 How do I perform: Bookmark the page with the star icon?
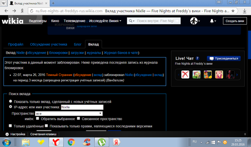point(233,11)
